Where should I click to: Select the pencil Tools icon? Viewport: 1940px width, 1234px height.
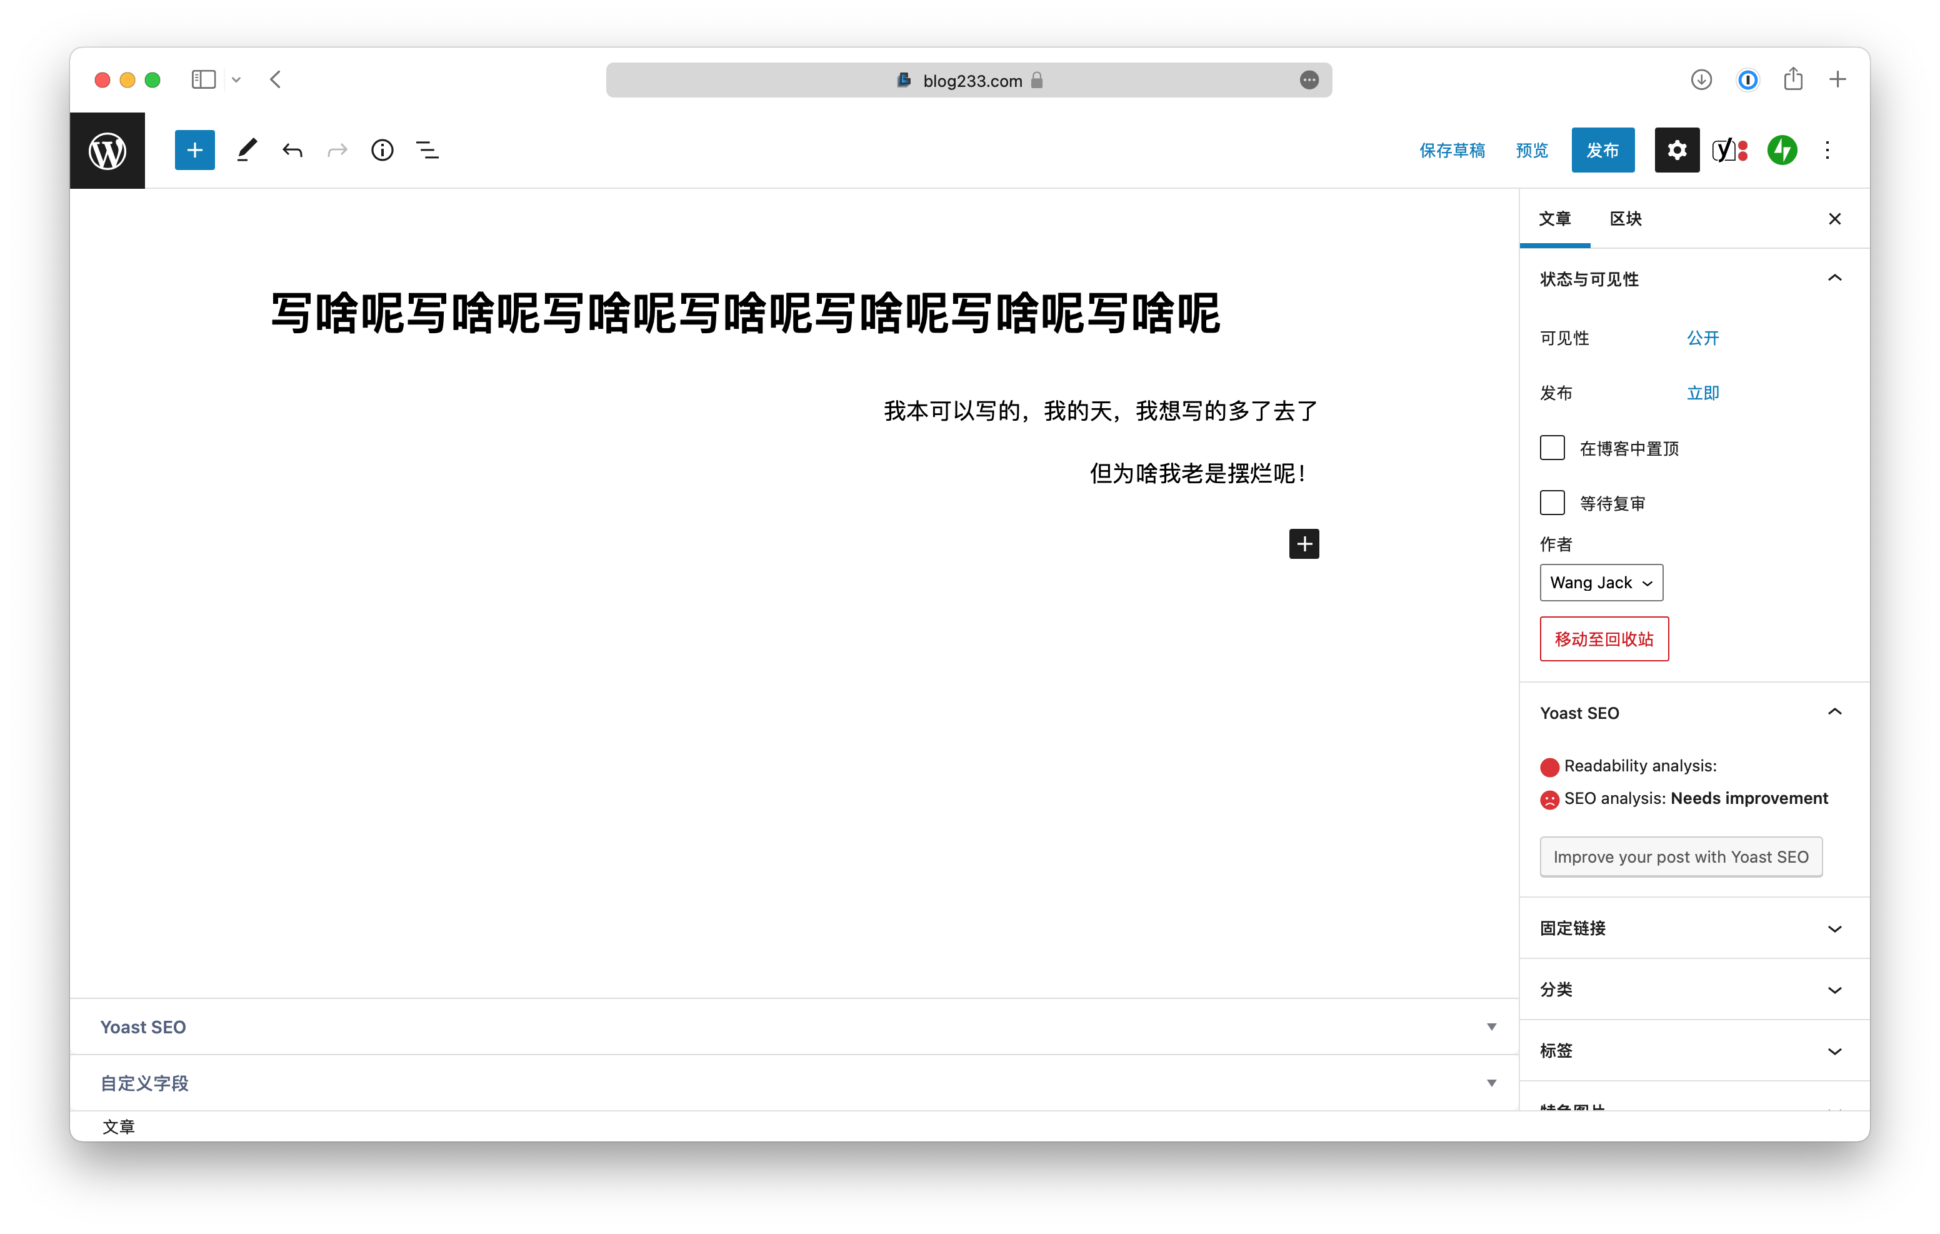(x=247, y=150)
